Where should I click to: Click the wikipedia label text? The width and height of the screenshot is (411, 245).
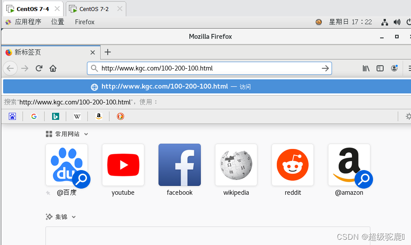pos(236,193)
